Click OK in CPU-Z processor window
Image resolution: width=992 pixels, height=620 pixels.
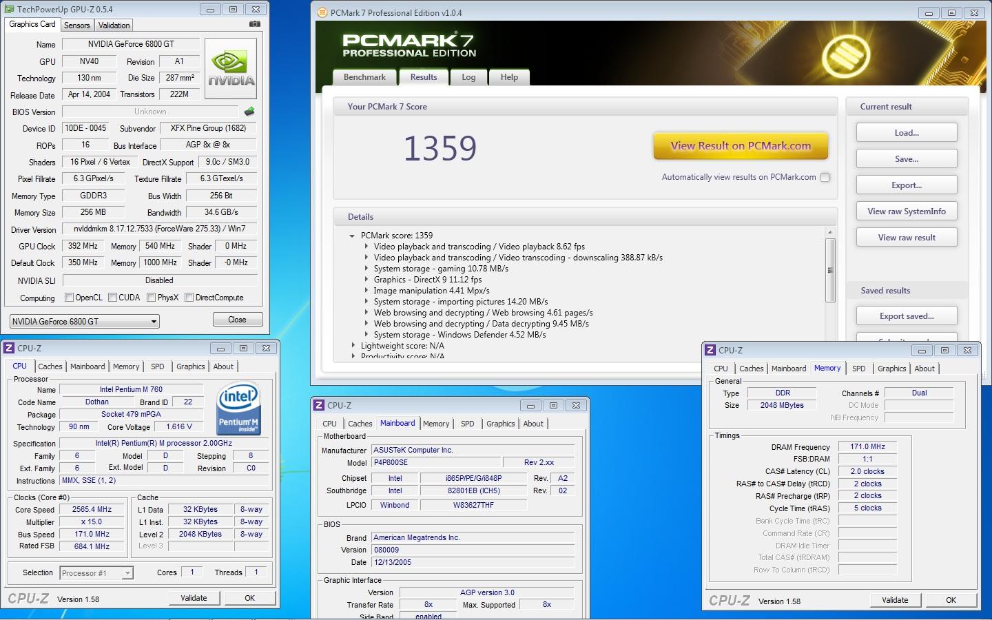(250, 598)
